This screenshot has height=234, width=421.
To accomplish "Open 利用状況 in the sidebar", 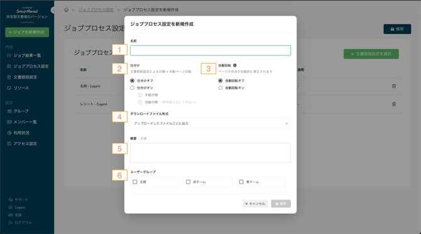I will click(x=18, y=133).
